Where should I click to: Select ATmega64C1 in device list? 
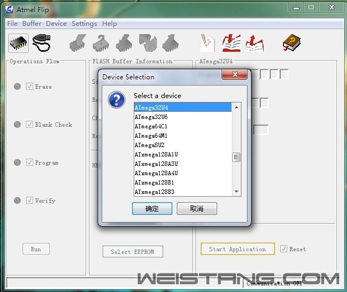point(183,126)
